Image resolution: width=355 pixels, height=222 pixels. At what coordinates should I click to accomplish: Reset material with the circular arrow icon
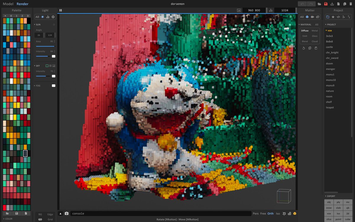tap(304, 48)
